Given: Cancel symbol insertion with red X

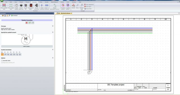Looking at the screenshot, I should click(x=27, y=23).
